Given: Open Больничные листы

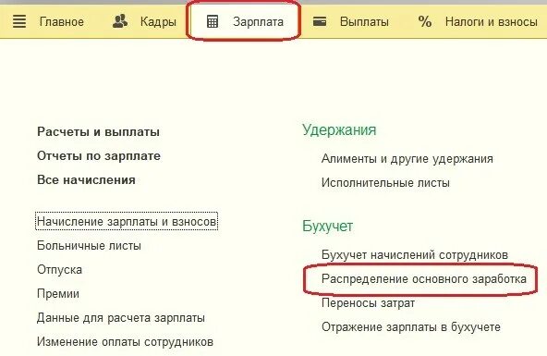Looking at the screenshot, I should coord(89,245).
